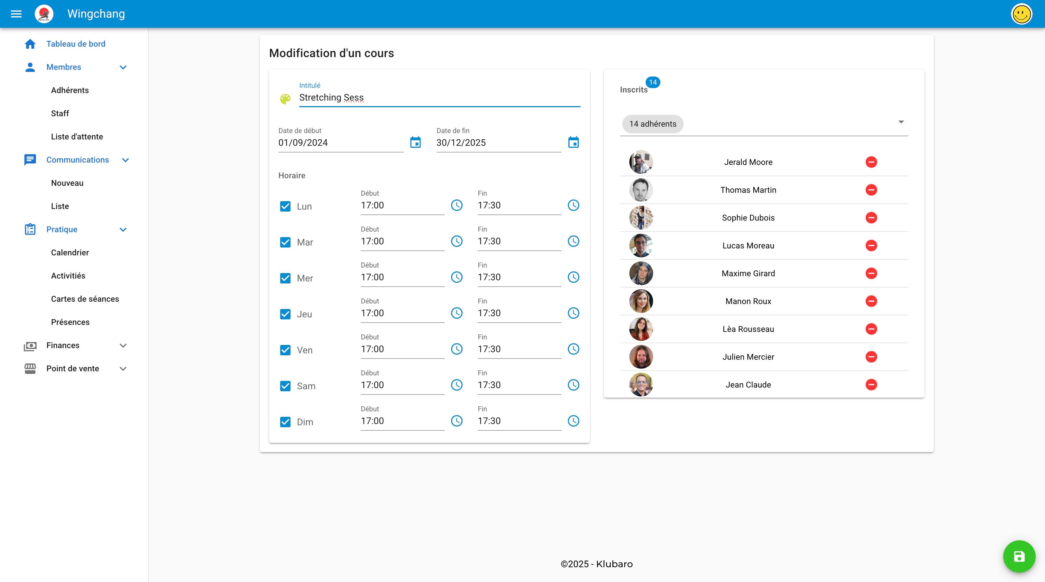The image size is (1045, 582).
Task: Disable the Wednesday schedule checkbox
Action: [285, 278]
